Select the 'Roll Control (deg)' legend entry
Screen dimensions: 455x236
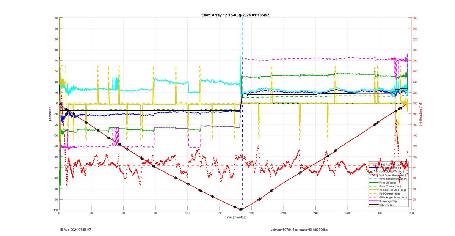[x=389, y=194]
